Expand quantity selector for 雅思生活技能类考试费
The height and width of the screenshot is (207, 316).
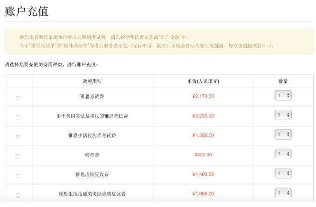click(x=283, y=134)
